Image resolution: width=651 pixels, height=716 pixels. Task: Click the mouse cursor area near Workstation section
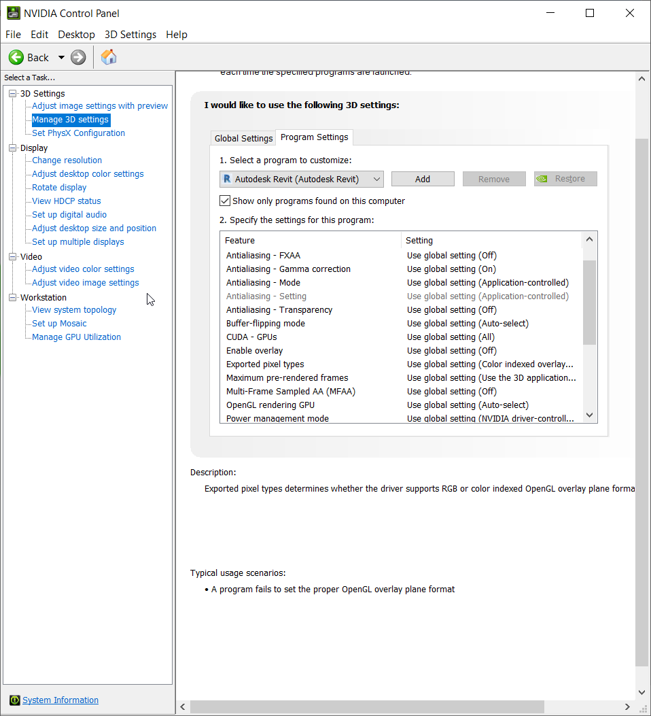[150, 299]
